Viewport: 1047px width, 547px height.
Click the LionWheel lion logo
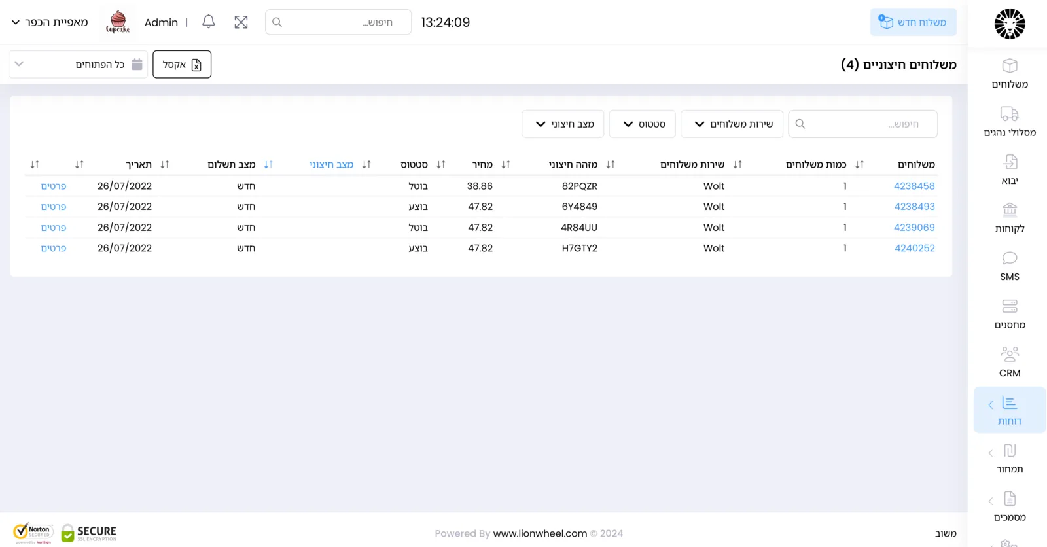click(x=1010, y=24)
